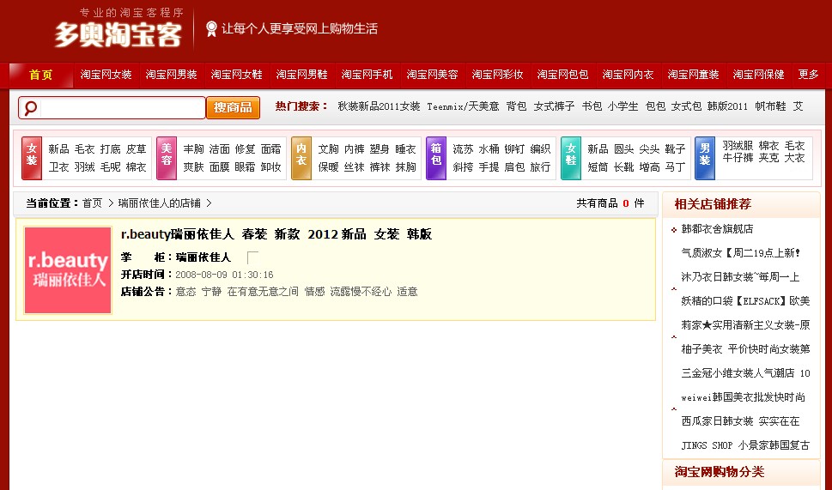Open the 淘宝网美容 nav tab
The height and width of the screenshot is (490, 832).
pyautogui.click(x=433, y=75)
